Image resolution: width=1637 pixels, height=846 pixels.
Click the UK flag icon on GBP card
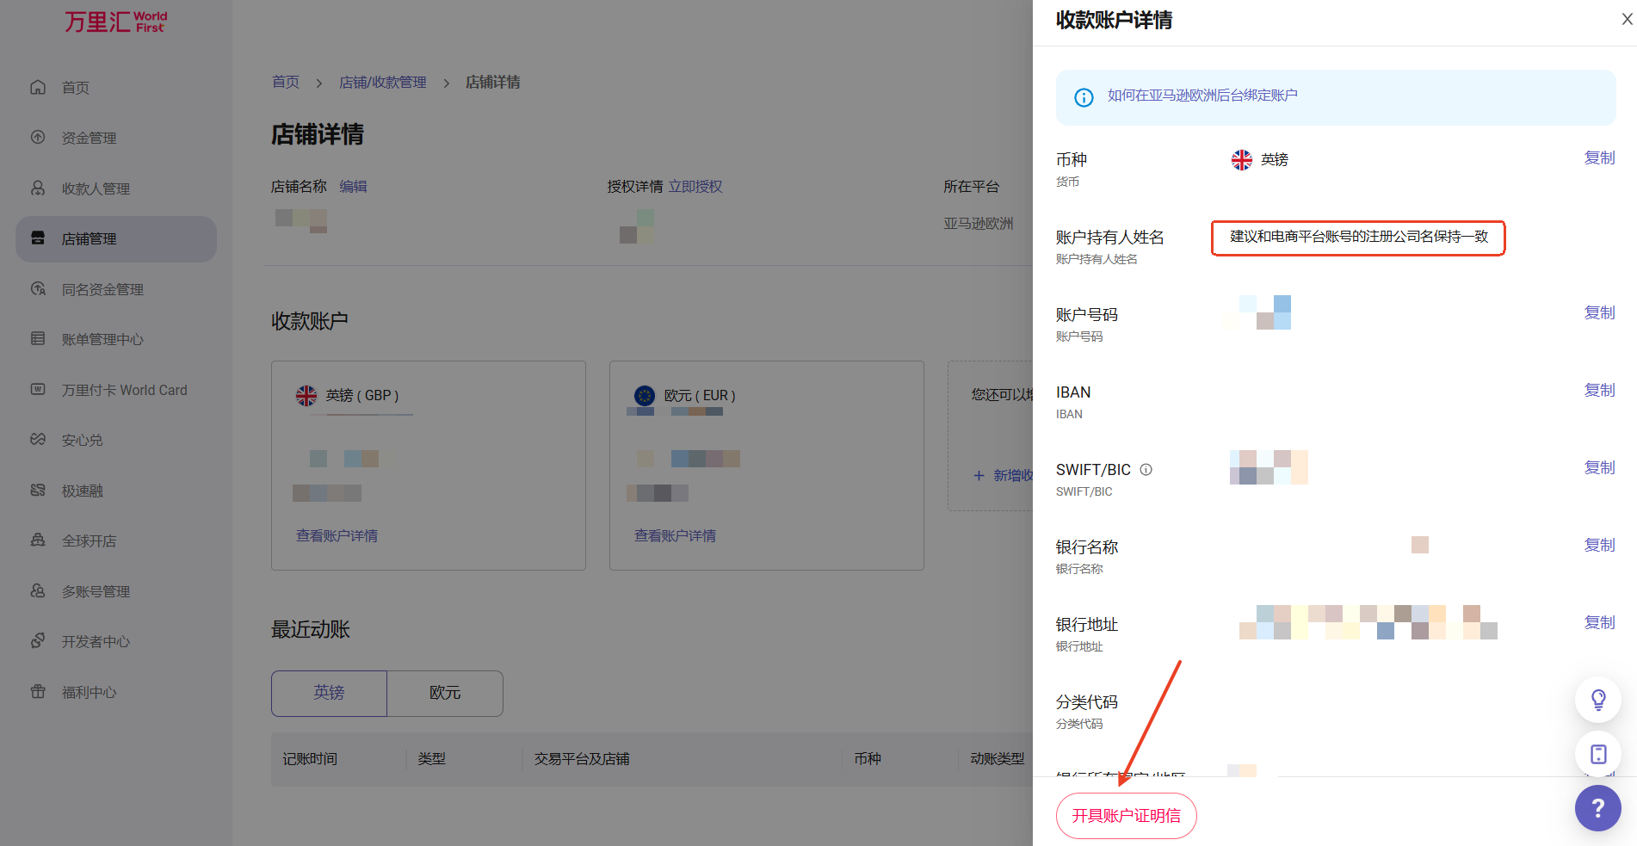coord(306,395)
